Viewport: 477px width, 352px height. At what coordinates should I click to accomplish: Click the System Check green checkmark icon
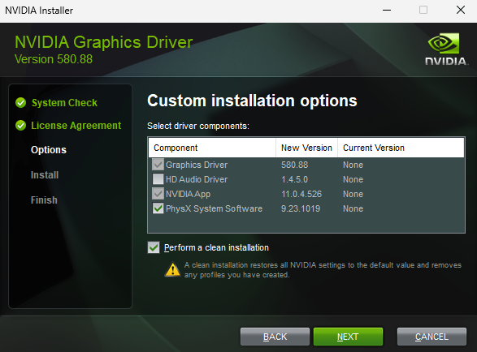(x=20, y=103)
